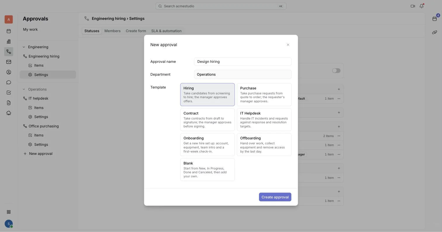This screenshot has width=442, height=232.
Task: Open IT helpdesk in the sidebar
Action: click(x=38, y=98)
